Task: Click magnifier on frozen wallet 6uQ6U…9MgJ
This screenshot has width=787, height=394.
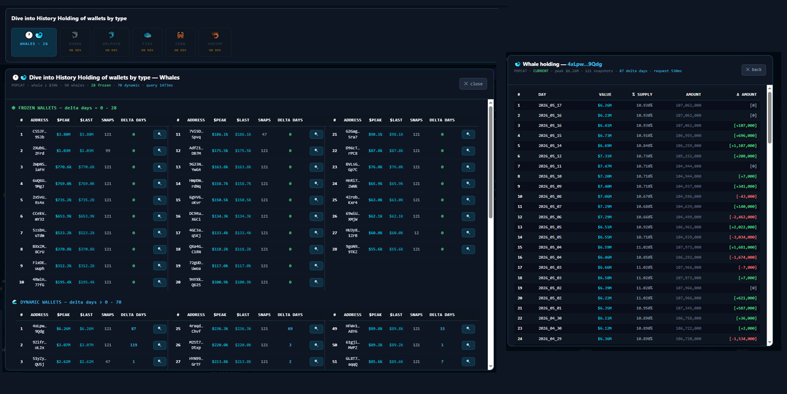Action: (161, 184)
